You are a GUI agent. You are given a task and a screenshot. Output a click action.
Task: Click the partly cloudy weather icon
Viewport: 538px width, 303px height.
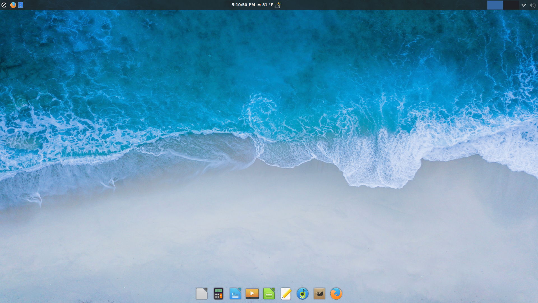(x=278, y=5)
